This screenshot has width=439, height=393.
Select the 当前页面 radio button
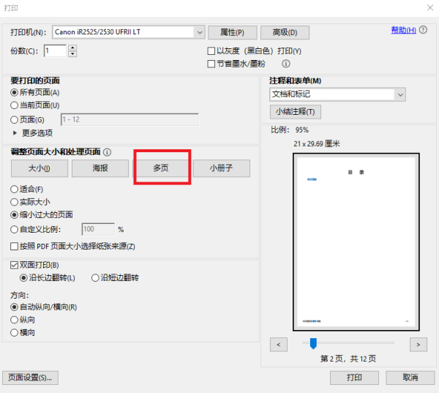click(15, 105)
